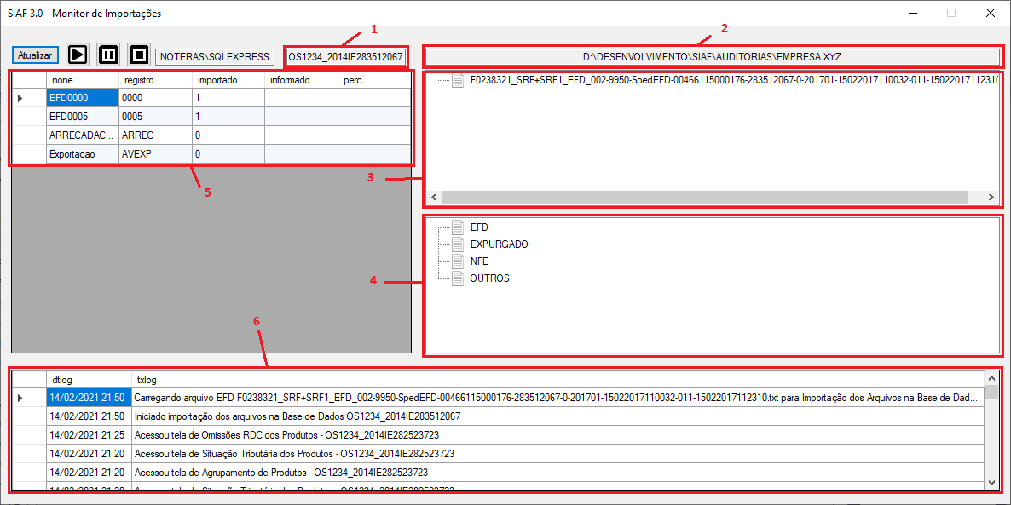Select the Exportacao row cell
This screenshot has height=505, width=1011.
81,154
